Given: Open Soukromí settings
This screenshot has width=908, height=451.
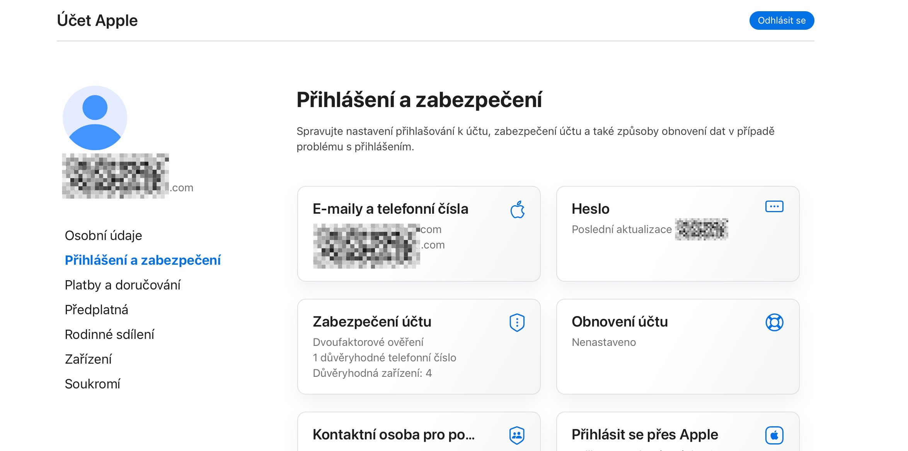Looking at the screenshot, I should 93,384.
